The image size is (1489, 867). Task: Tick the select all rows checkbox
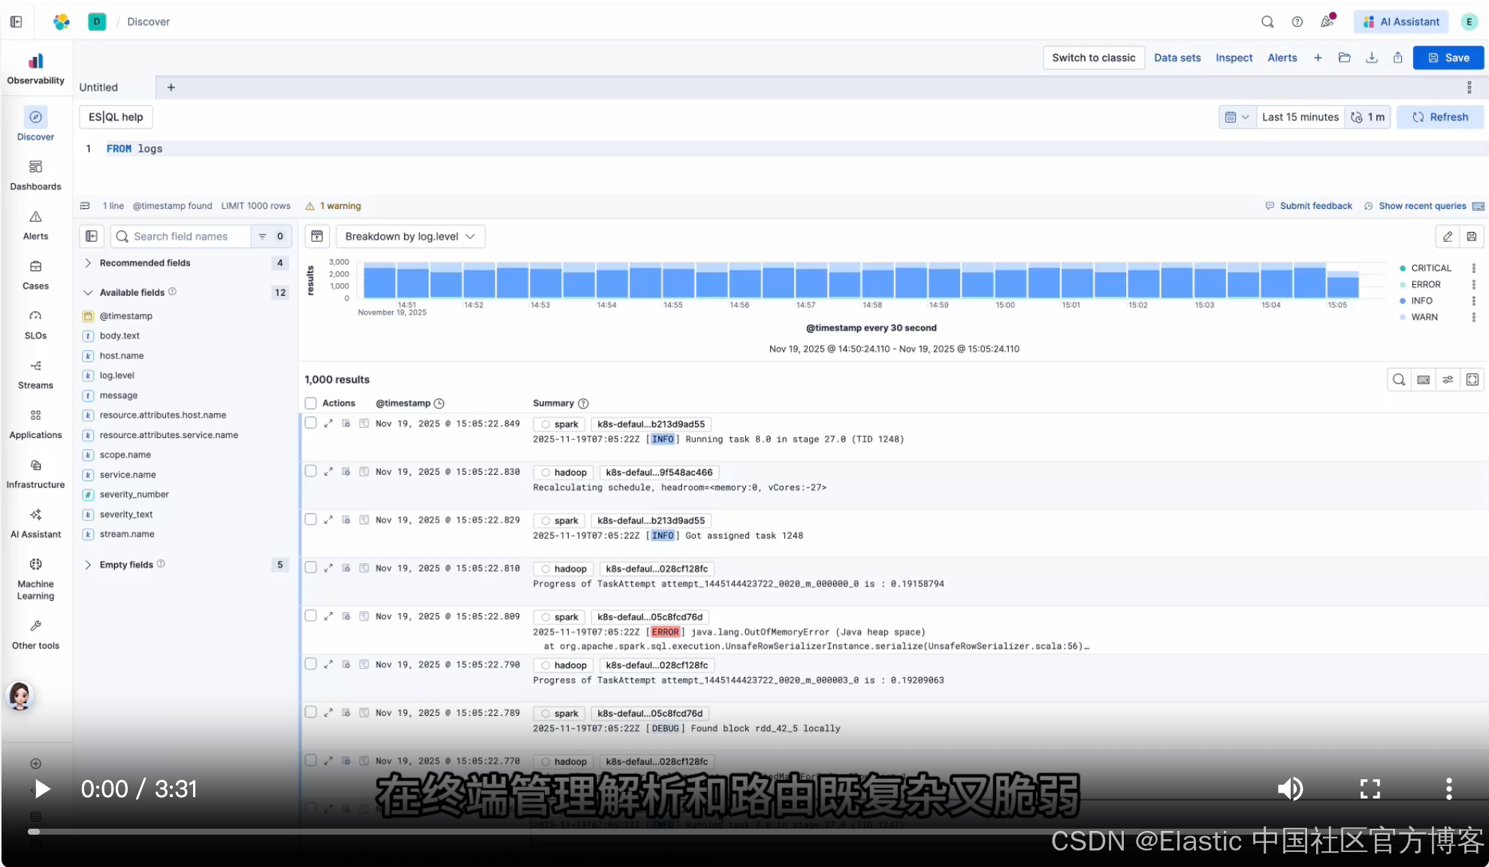click(x=310, y=403)
